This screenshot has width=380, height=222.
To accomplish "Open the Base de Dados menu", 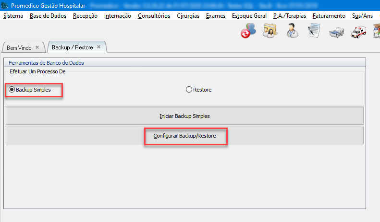I will coord(48,16).
